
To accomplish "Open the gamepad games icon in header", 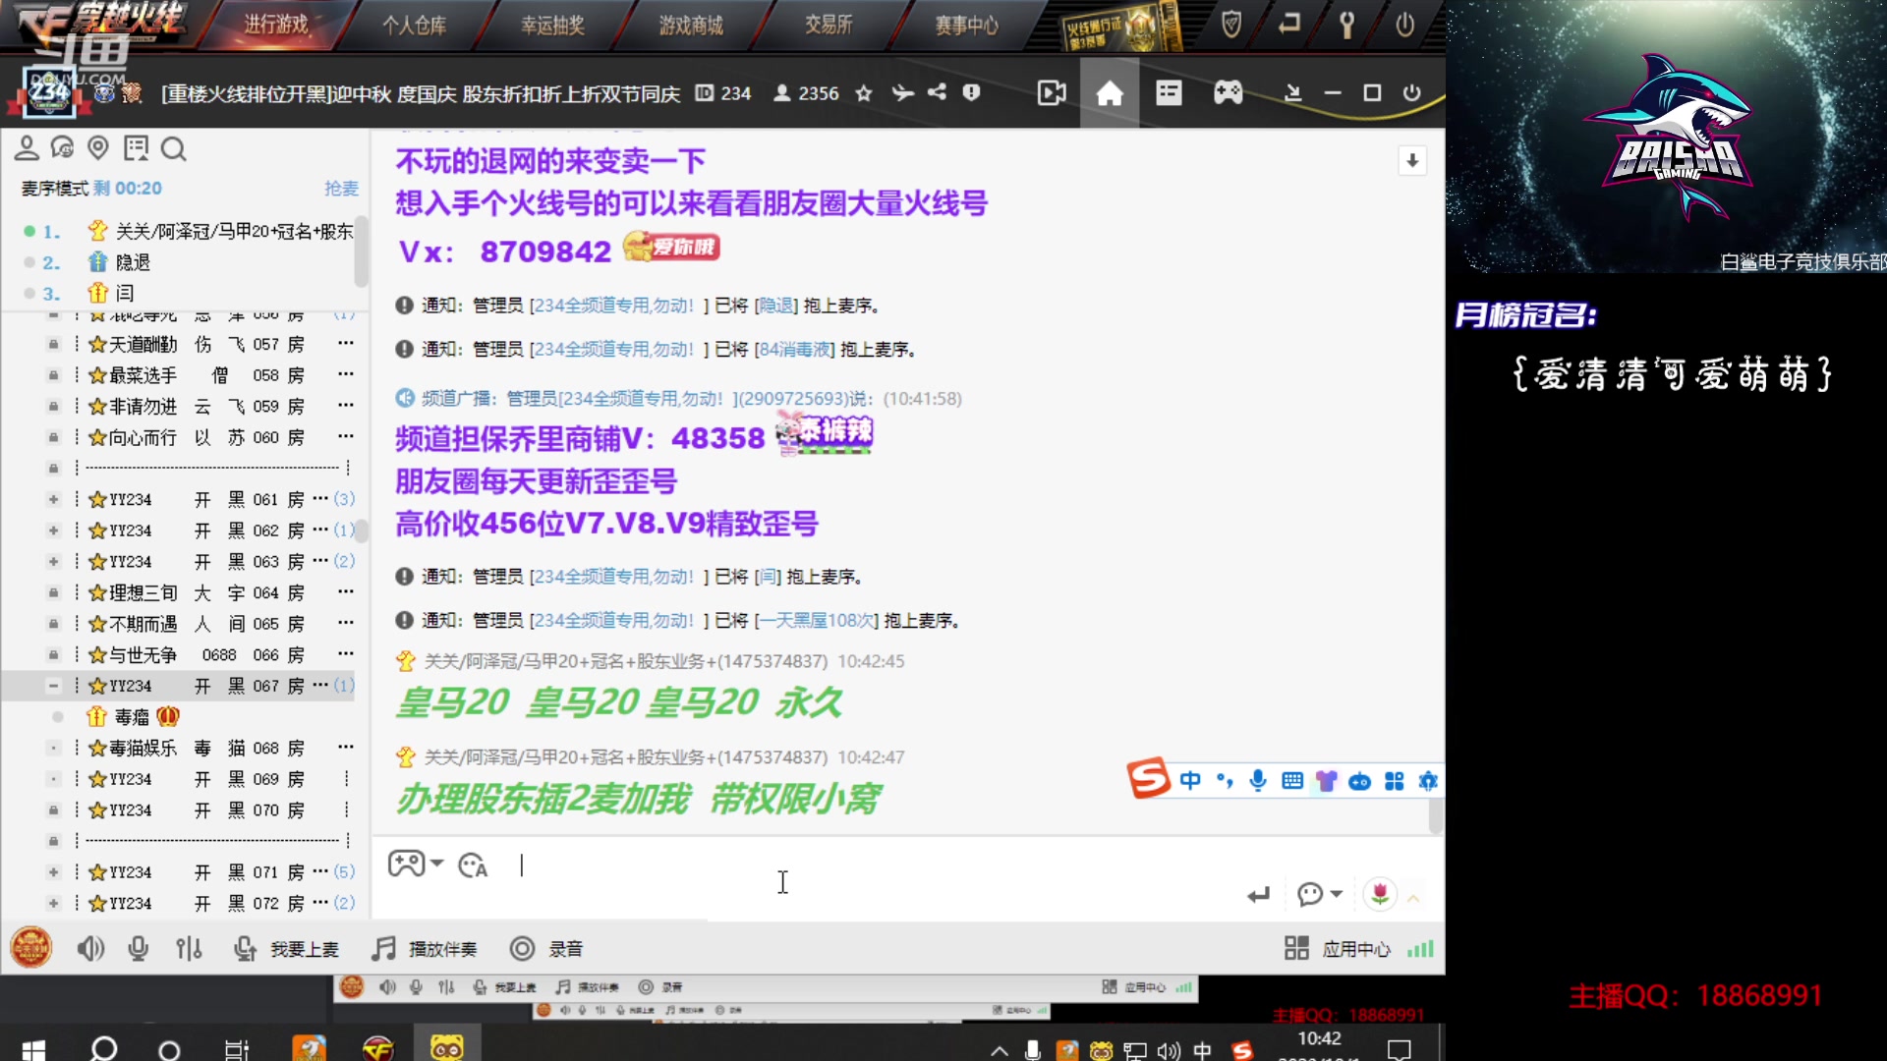I will (x=1228, y=93).
